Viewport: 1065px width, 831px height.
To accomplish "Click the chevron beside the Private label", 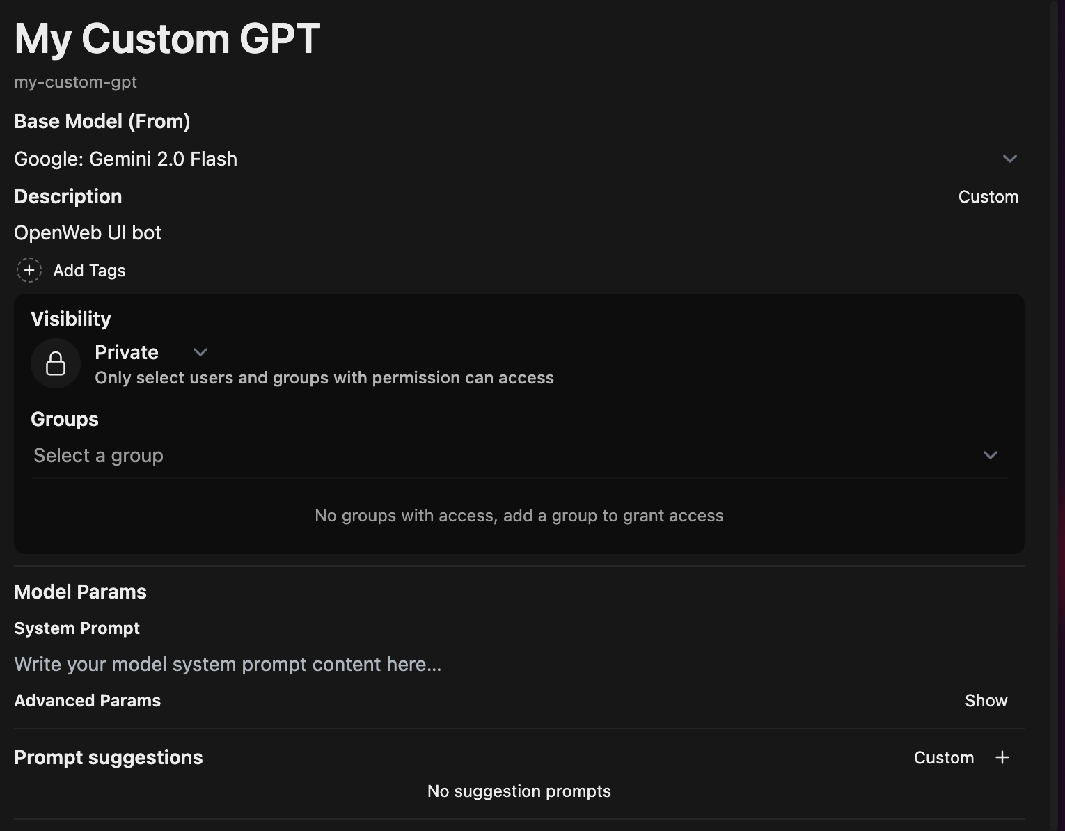I will (200, 352).
